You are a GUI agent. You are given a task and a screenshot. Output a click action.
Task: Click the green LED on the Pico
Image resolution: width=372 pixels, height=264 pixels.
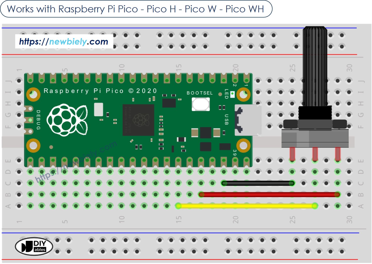[x=232, y=94]
